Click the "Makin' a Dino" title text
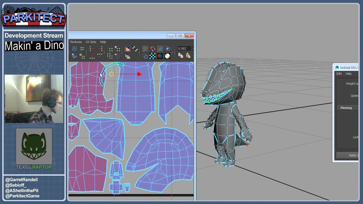 pos(34,46)
